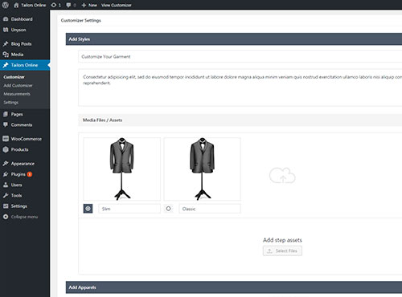The image size is (402, 297).
Task: Edit the Slim name field
Action: 129,209
